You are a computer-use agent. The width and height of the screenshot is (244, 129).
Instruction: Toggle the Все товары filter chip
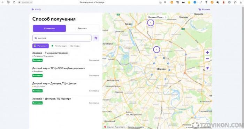(x=75, y=46)
